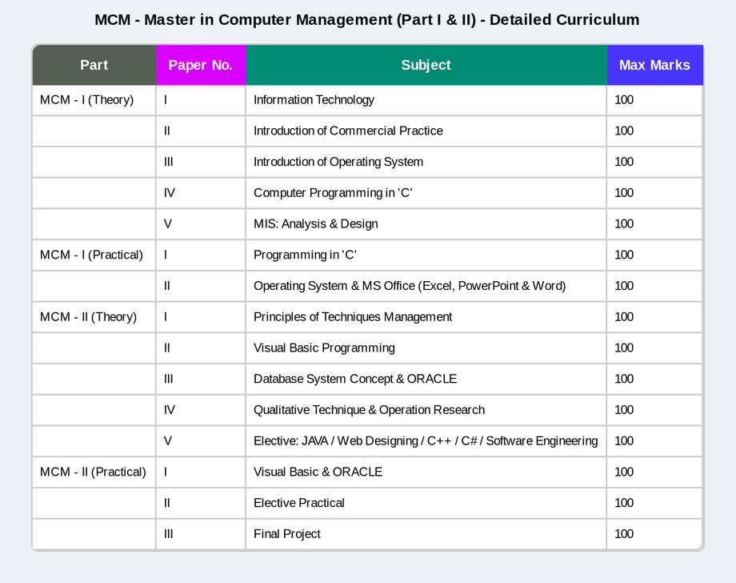This screenshot has width=736, height=583.
Task: Click 'Elective: JAVA / Web Designing' subject
Action: 426,441
